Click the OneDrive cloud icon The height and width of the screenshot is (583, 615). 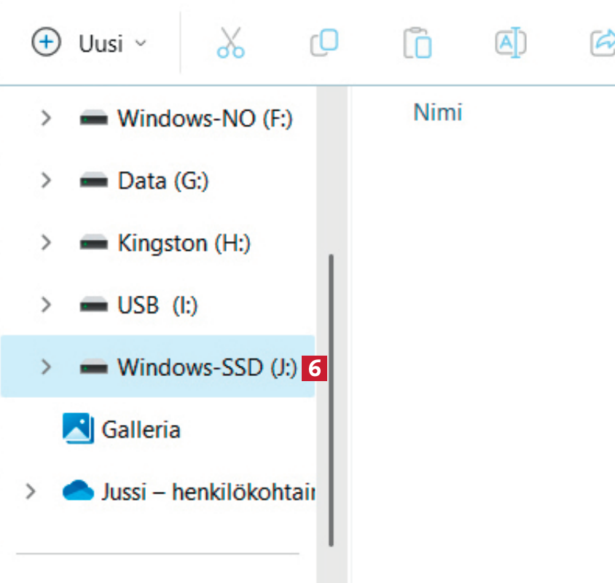pos(78,491)
